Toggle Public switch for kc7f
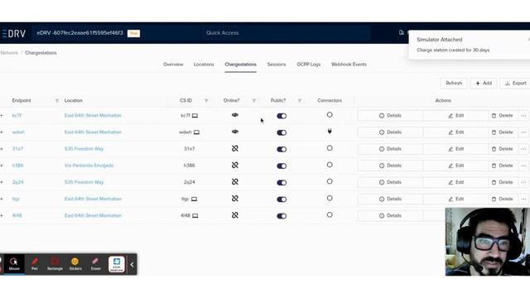Viewport: 530px width, 298px height. 282,116
